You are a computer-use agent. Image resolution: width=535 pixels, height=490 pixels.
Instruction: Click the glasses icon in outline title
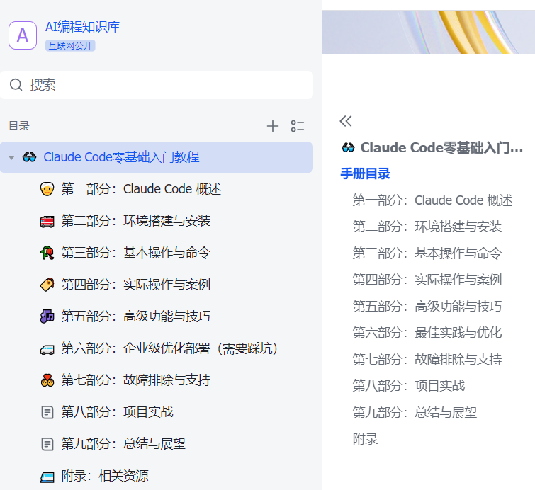348,148
